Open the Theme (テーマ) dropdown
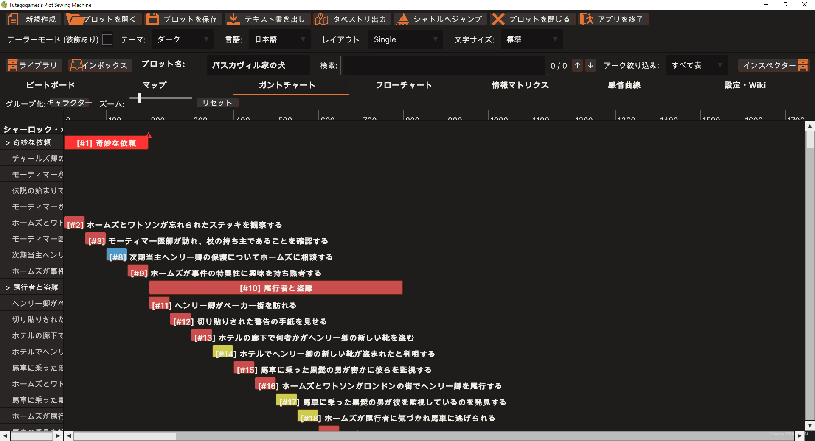Image resolution: width=815 pixels, height=441 pixels. coord(183,39)
